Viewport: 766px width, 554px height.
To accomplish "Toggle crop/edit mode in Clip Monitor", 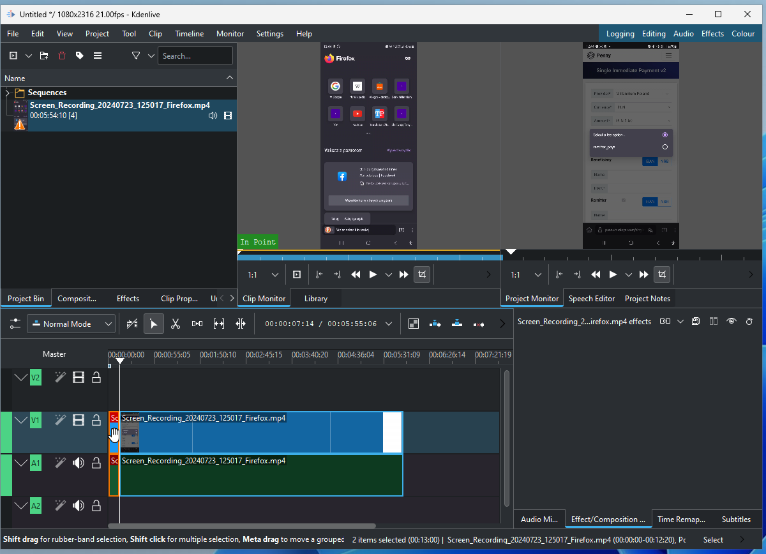I will (x=421, y=274).
